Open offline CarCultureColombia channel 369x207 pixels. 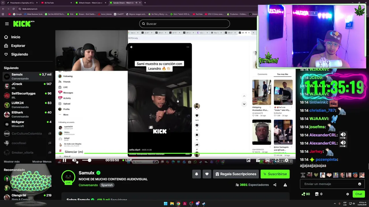(28, 133)
